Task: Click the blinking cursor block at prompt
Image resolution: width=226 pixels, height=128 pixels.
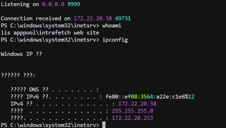Action: pyautogui.click(x=104, y=125)
